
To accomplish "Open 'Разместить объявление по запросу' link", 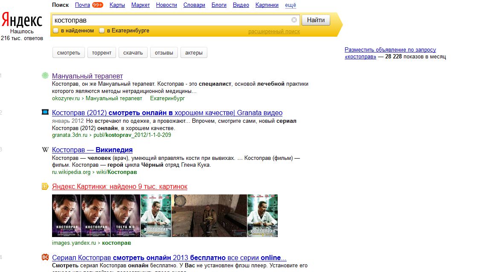I will click(390, 53).
